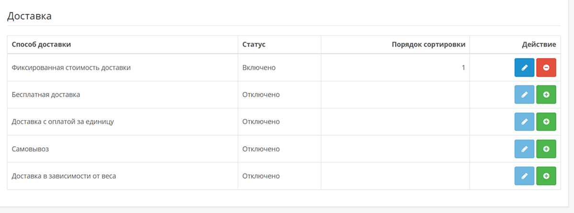Install Доставка с оплатой за единицу green plus

coord(546,122)
